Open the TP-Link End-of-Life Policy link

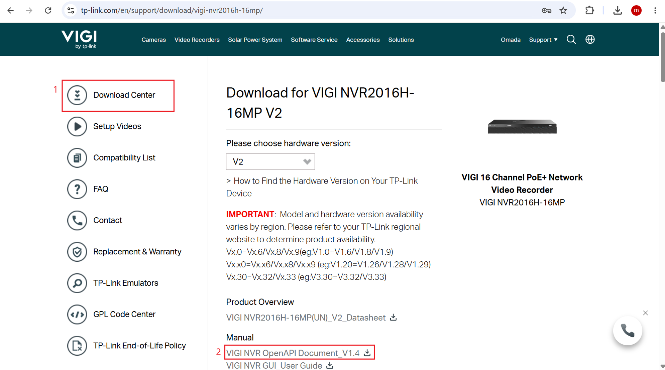pos(139,346)
